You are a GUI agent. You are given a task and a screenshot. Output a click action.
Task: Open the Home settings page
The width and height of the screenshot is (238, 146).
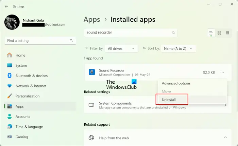40,55
